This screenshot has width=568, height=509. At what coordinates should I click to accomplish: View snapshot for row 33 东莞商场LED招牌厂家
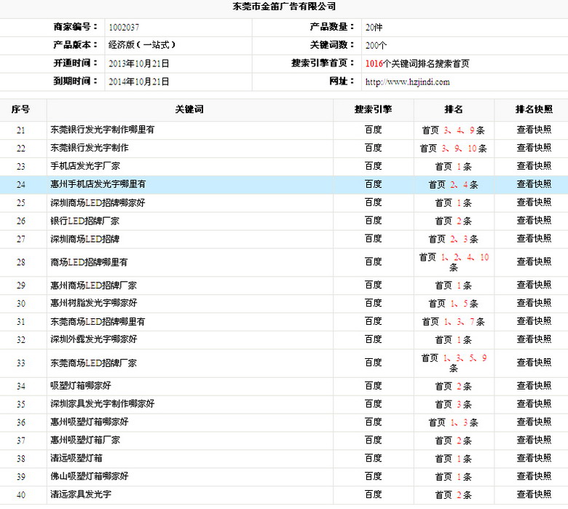(534, 363)
